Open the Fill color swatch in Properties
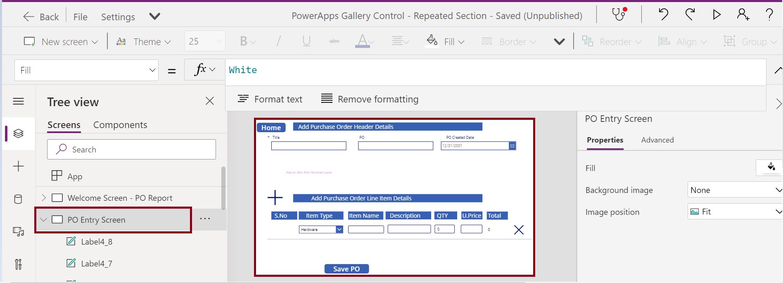 (769, 168)
